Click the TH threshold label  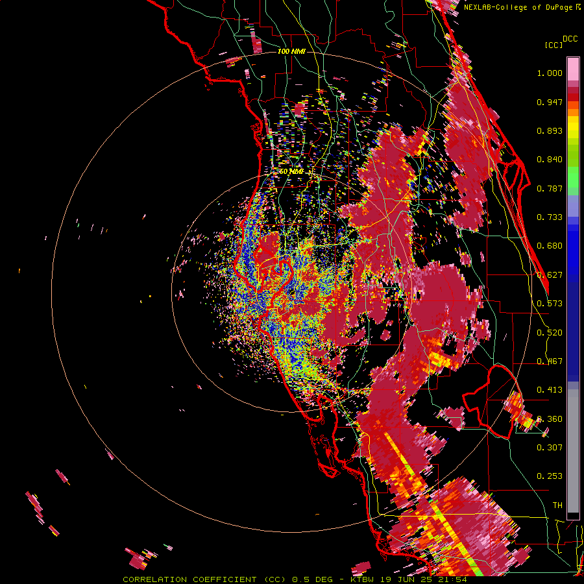tap(557, 505)
